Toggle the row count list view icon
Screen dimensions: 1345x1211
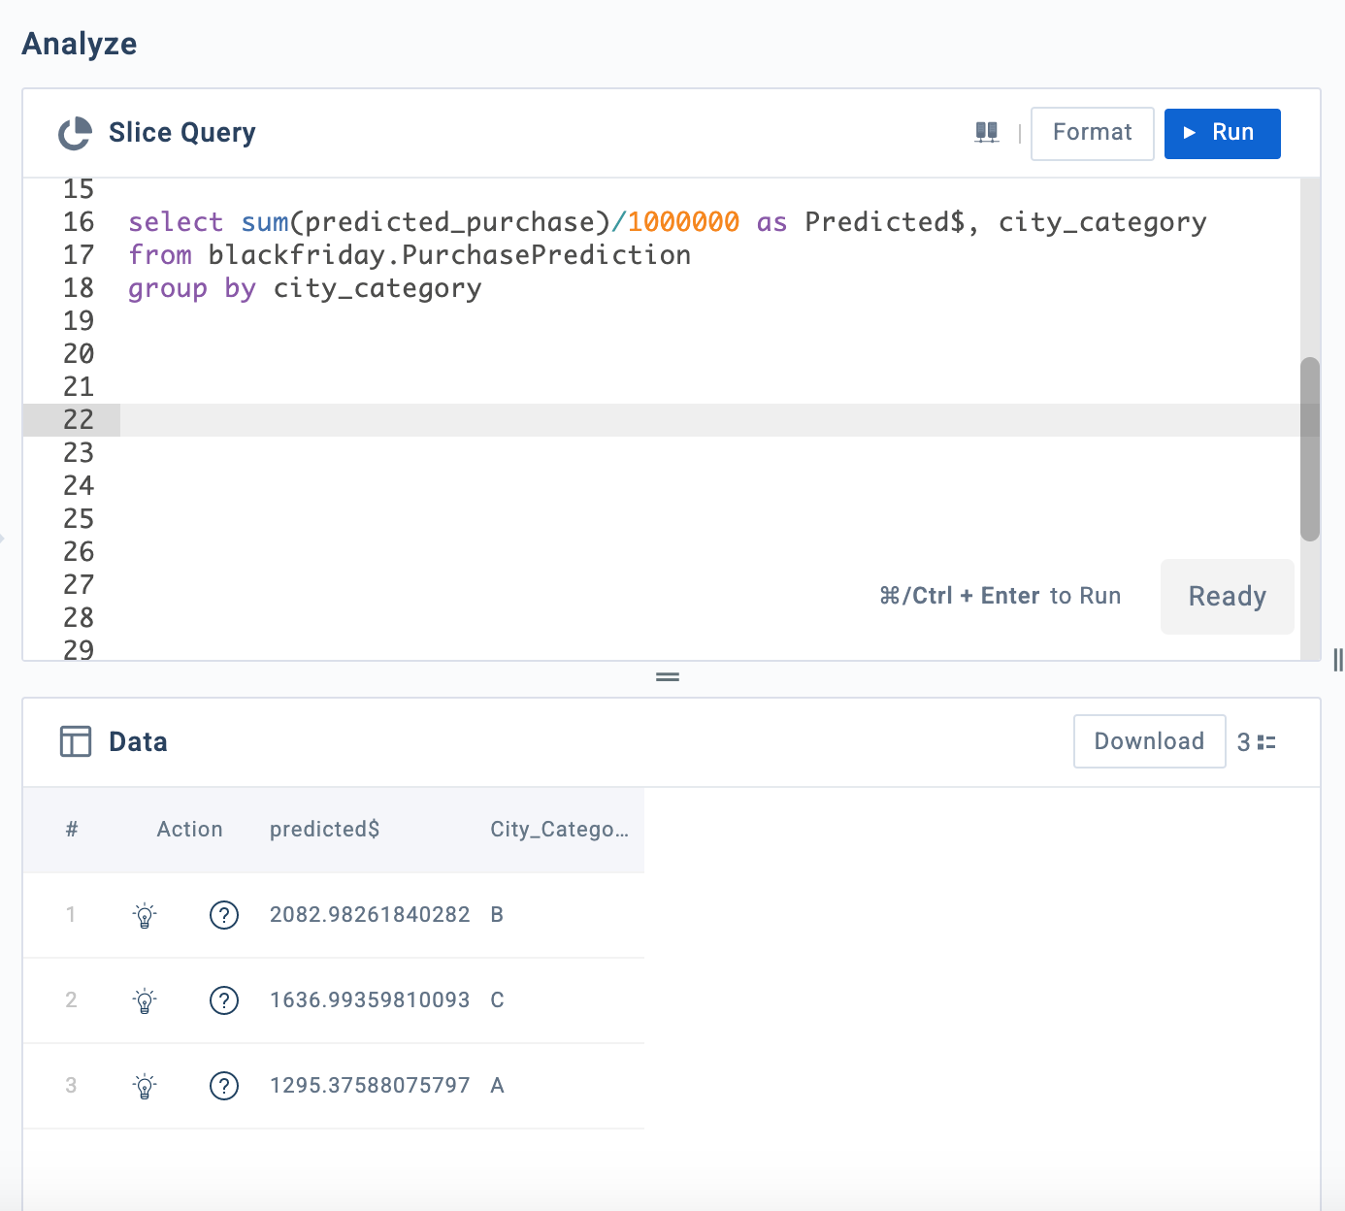pyautogui.click(x=1265, y=742)
